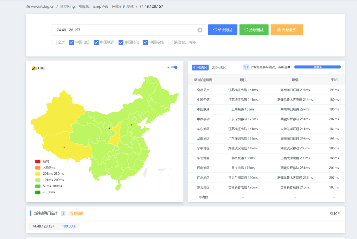Select the 西北地区 row label
357x239 pixels.
(203, 178)
